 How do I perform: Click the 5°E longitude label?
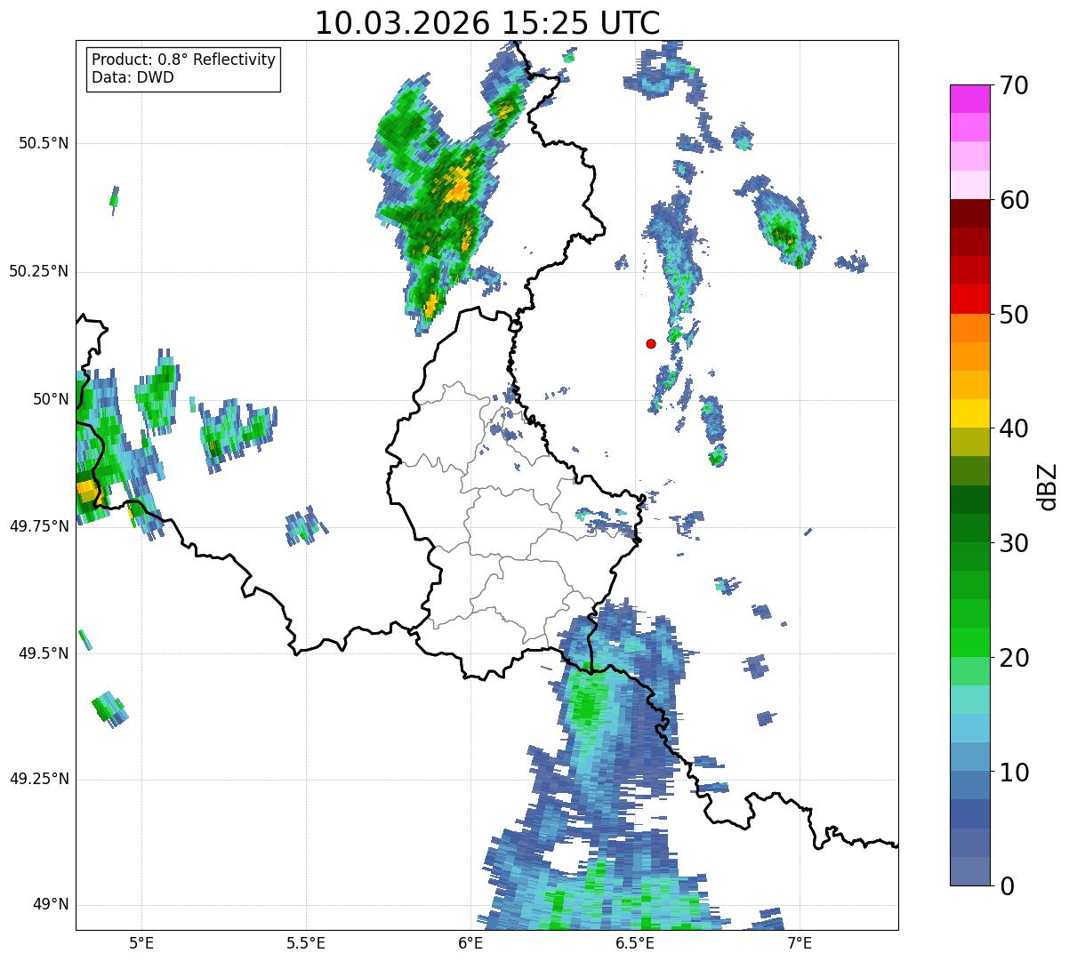coord(141,942)
